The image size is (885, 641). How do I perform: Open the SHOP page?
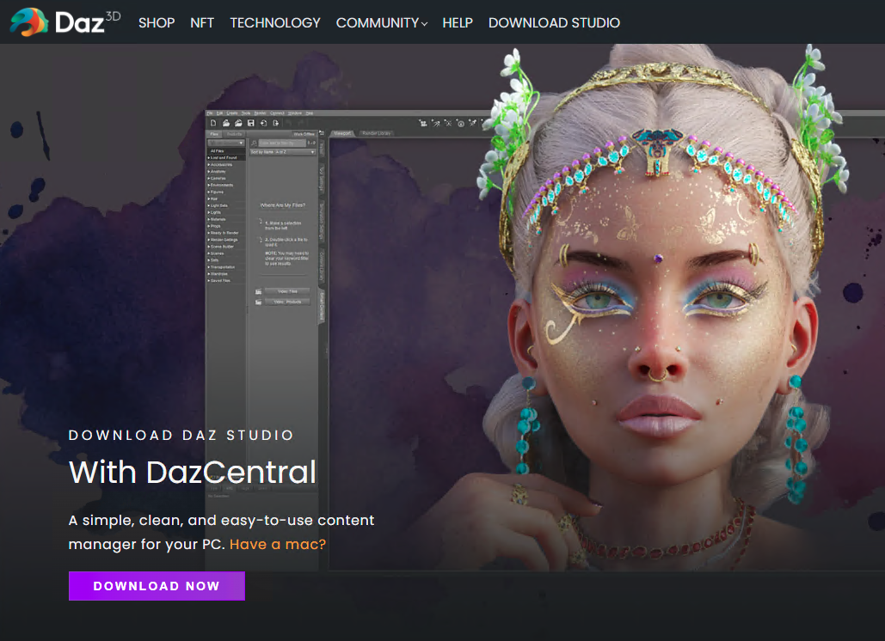[157, 23]
